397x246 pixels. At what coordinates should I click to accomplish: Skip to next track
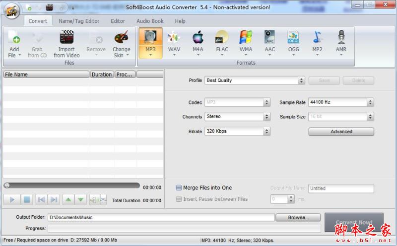coord(54,200)
